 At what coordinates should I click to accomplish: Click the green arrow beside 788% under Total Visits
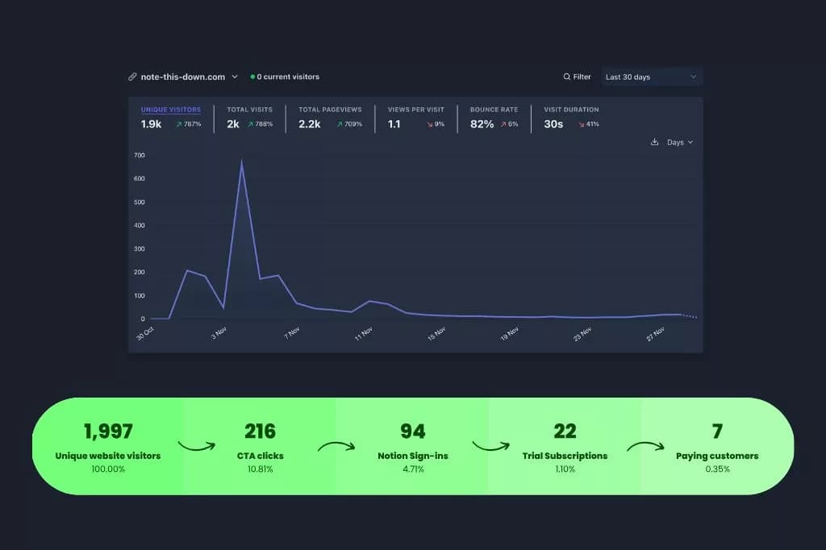pos(250,124)
